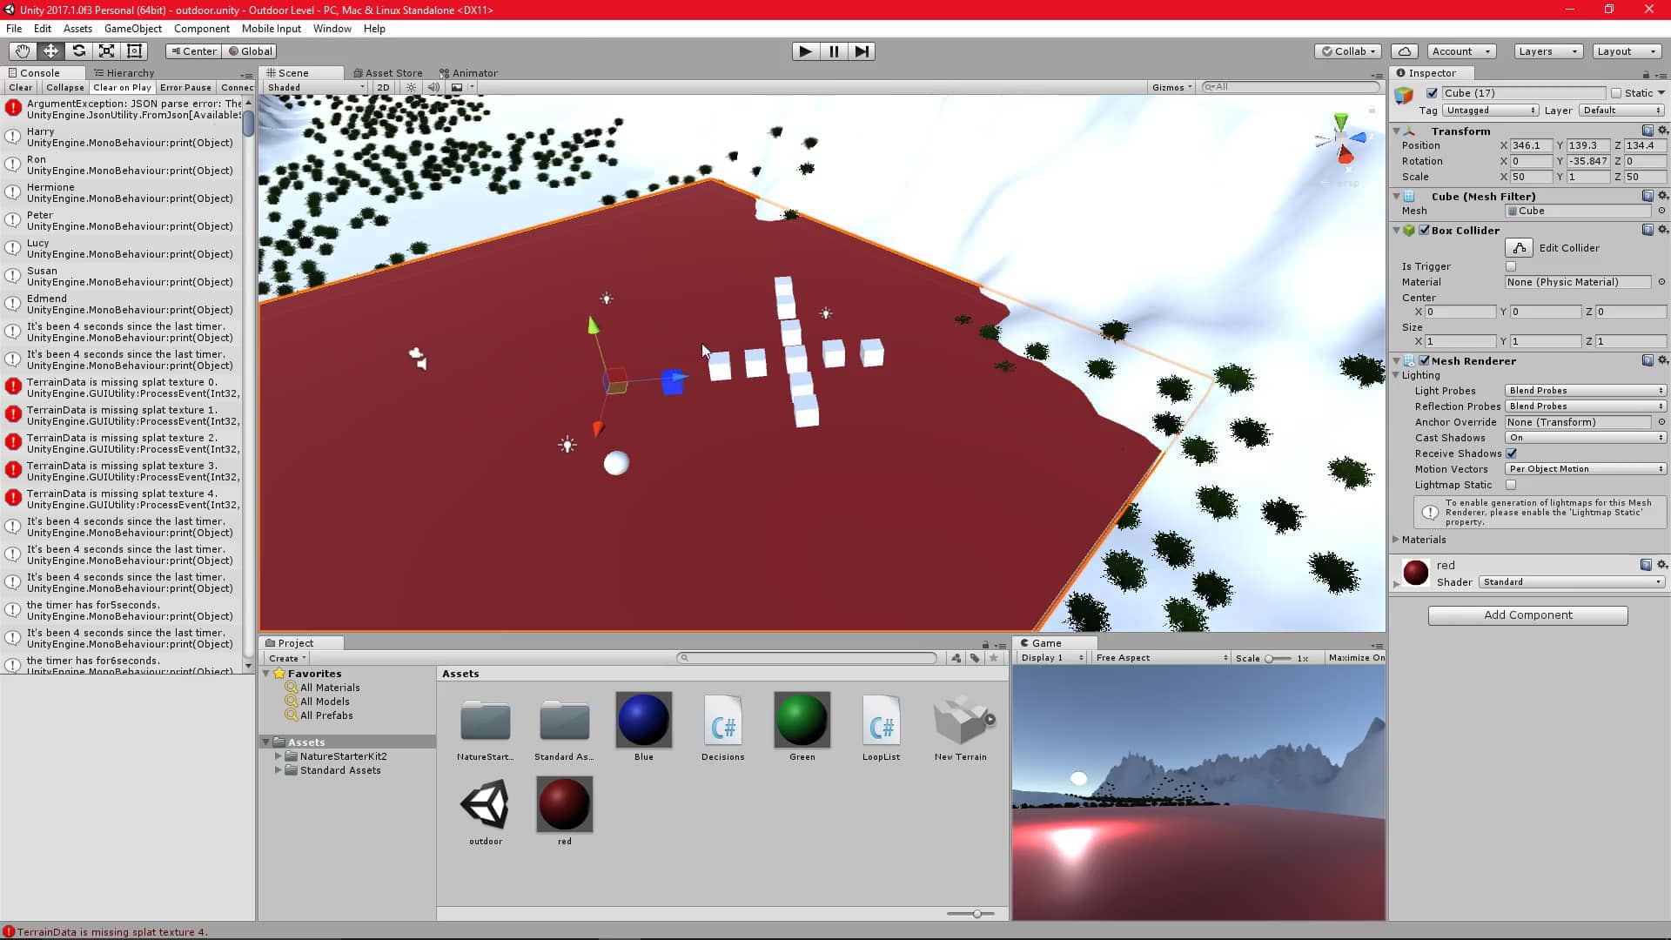Open the GameObject menu
The image size is (1671, 940).
(132, 29)
